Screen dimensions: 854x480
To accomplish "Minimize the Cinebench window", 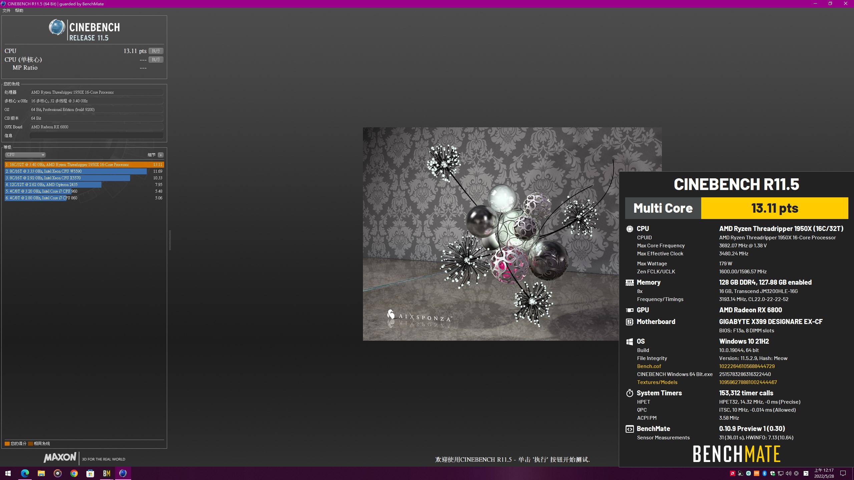I will coord(815,4).
